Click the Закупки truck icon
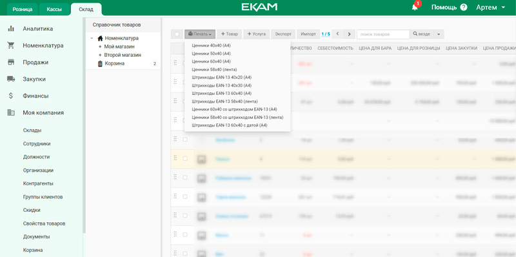This screenshot has height=257, width=516. click(11, 79)
